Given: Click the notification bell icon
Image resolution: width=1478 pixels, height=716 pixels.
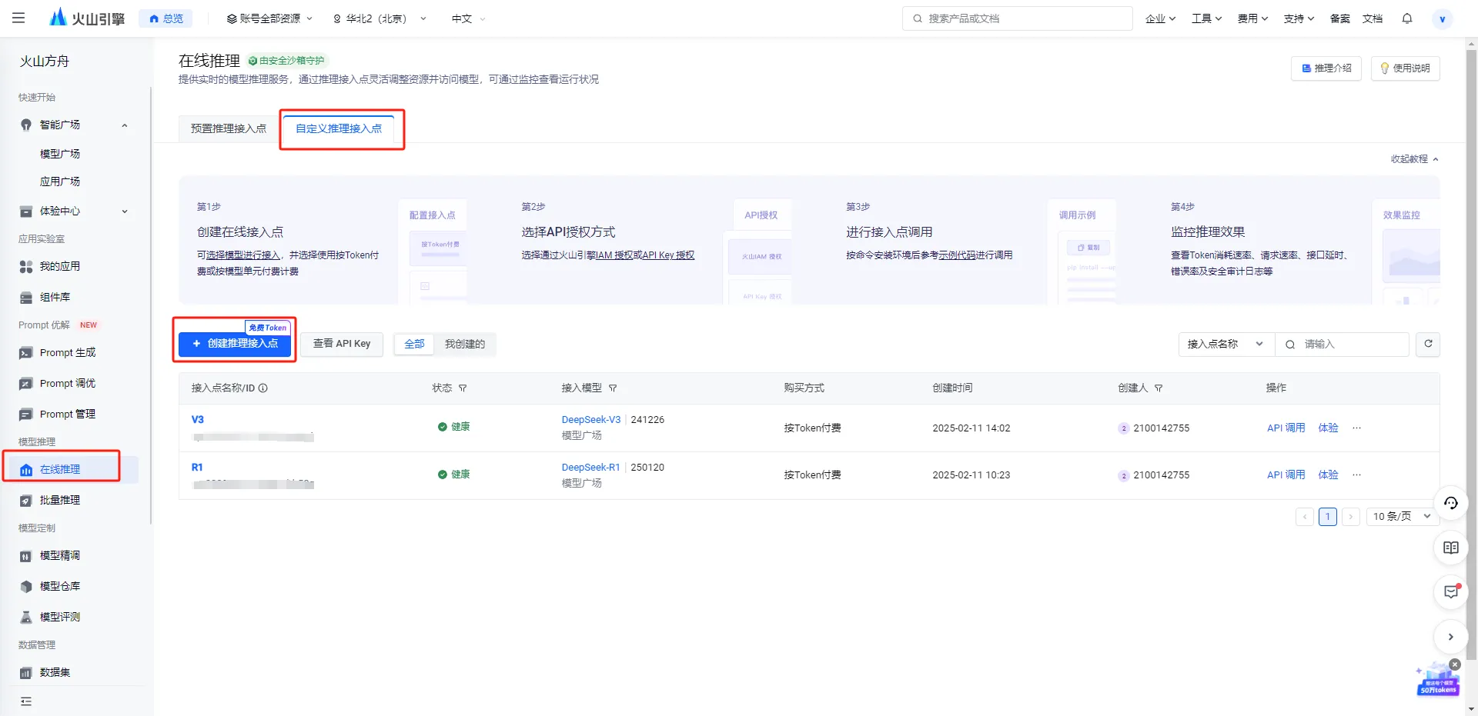Looking at the screenshot, I should 1406,18.
